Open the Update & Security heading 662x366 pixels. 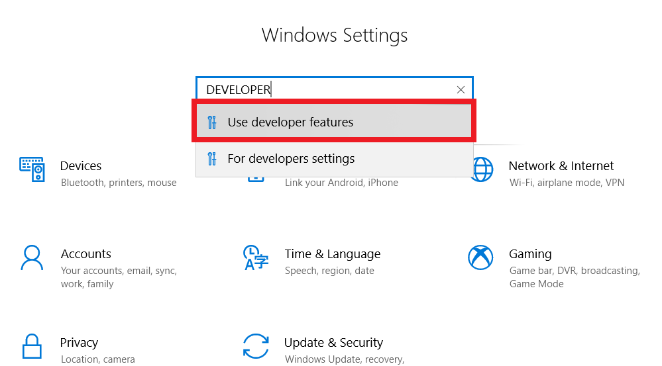(x=333, y=343)
